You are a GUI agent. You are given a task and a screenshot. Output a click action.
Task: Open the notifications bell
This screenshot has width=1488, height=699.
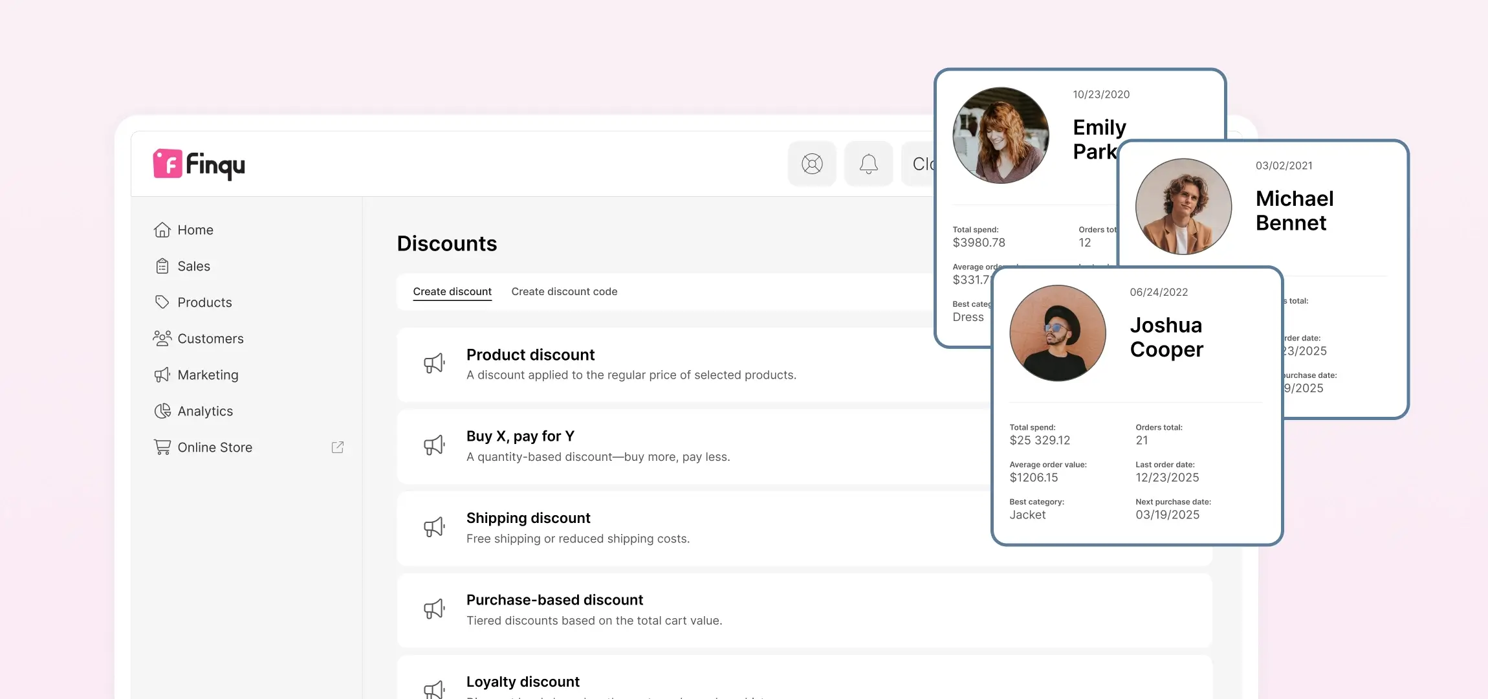point(868,164)
